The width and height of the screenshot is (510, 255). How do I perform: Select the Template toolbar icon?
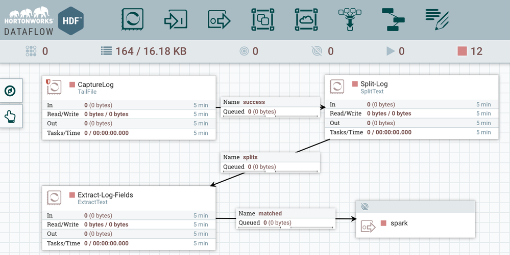click(x=393, y=19)
